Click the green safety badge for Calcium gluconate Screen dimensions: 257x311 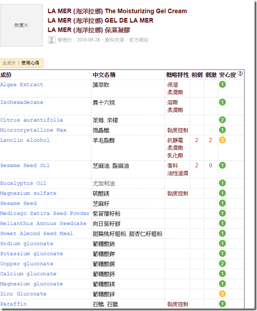coord(222,273)
